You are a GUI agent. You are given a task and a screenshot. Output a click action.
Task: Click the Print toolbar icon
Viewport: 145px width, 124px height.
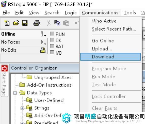click(x=37, y=23)
